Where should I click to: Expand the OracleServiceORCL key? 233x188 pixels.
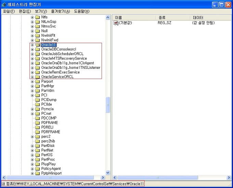pyautogui.click(x=32, y=77)
